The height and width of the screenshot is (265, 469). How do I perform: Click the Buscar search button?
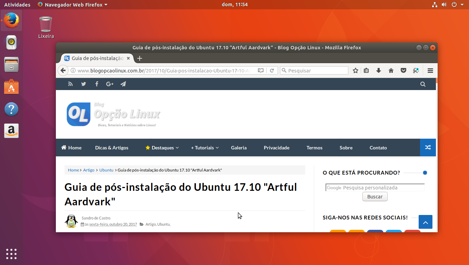coord(375,197)
